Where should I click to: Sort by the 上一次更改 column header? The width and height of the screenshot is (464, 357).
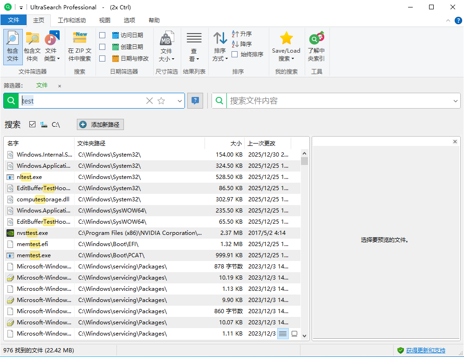point(268,143)
